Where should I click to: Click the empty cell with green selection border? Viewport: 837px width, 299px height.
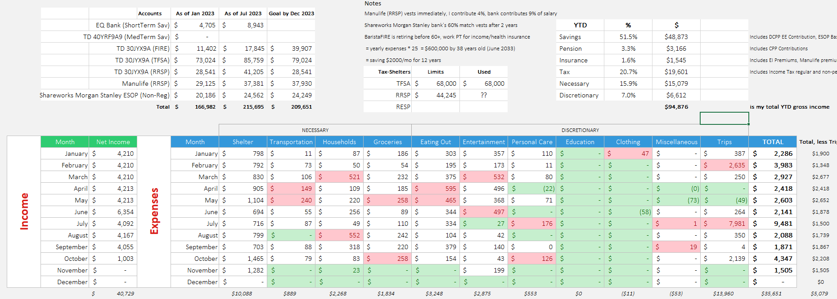(x=724, y=118)
